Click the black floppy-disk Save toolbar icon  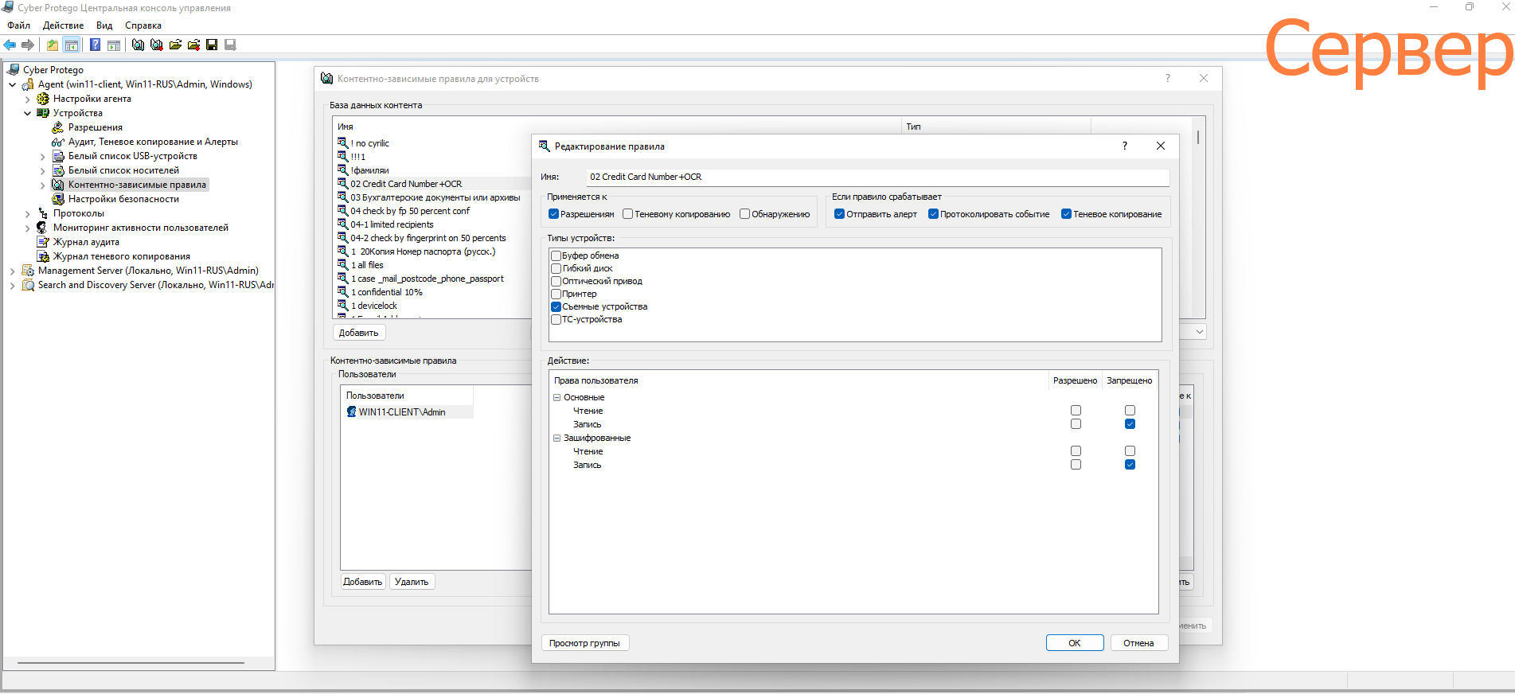[212, 45]
